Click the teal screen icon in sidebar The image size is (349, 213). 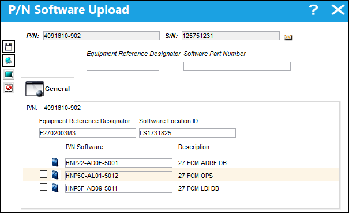click(x=9, y=74)
